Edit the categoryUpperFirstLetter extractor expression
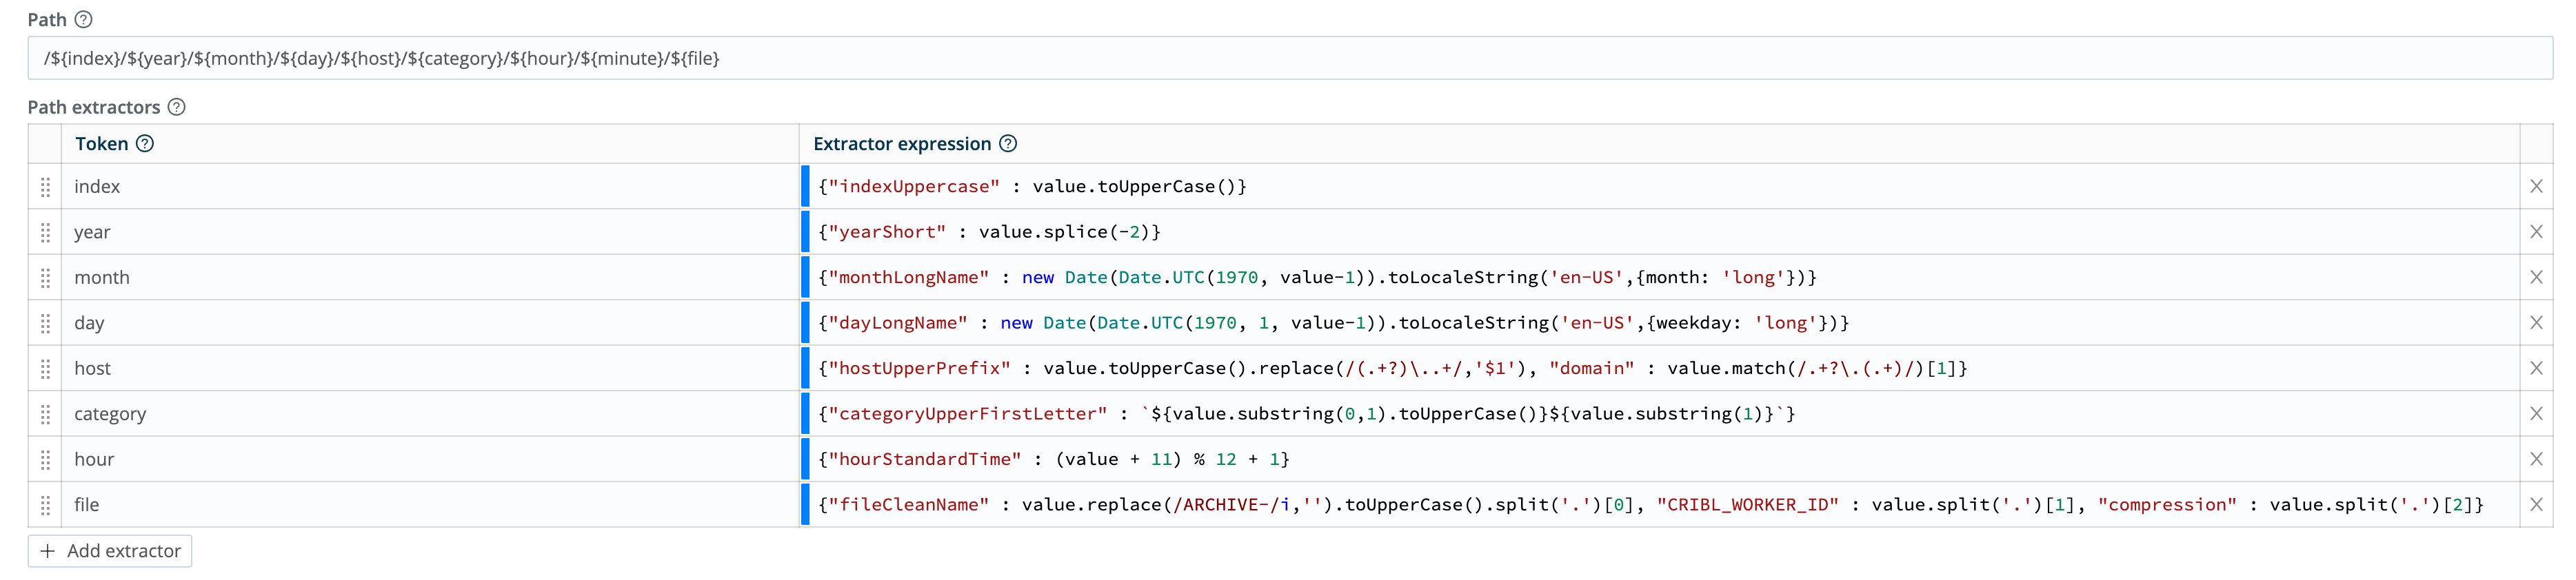The image size is (2576, 580). pos(1660,413)
